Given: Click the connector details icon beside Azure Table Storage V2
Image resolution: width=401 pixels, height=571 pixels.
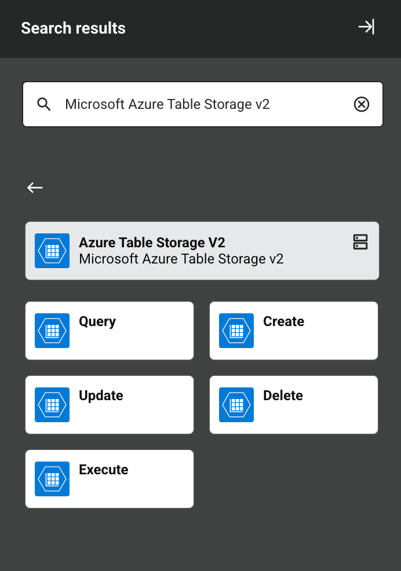Looking at the screenshot, I should tap(360, 242).
